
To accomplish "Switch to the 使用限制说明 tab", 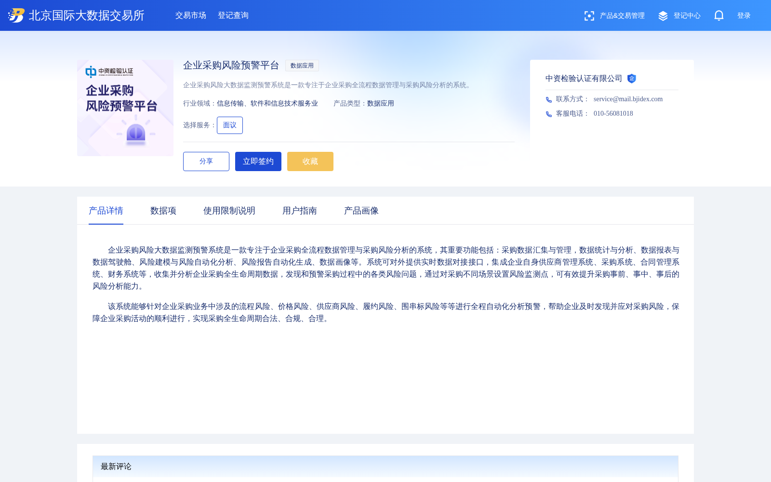I will click(229, 211).
